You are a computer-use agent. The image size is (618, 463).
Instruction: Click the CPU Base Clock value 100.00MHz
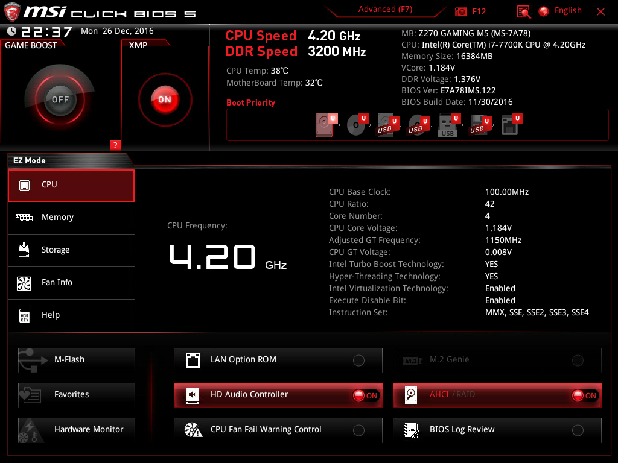507,192
